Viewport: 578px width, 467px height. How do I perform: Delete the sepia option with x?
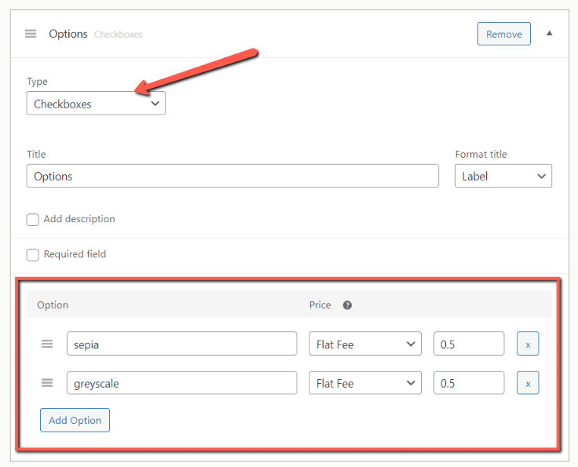click(528, 344)
